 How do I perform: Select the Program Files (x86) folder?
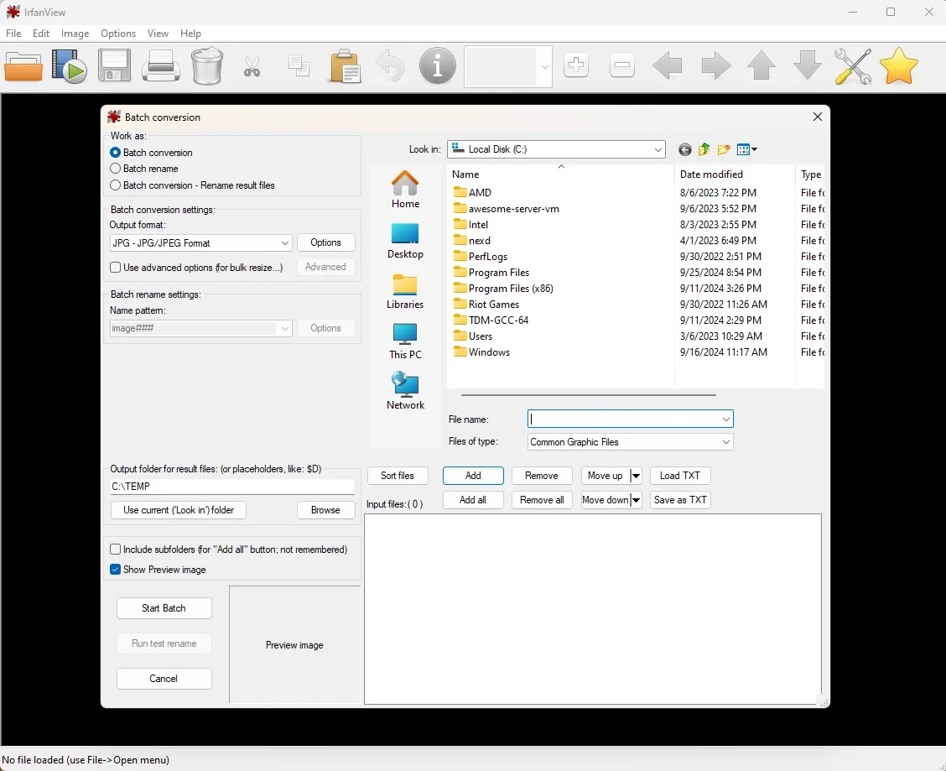tap(511, 289)
